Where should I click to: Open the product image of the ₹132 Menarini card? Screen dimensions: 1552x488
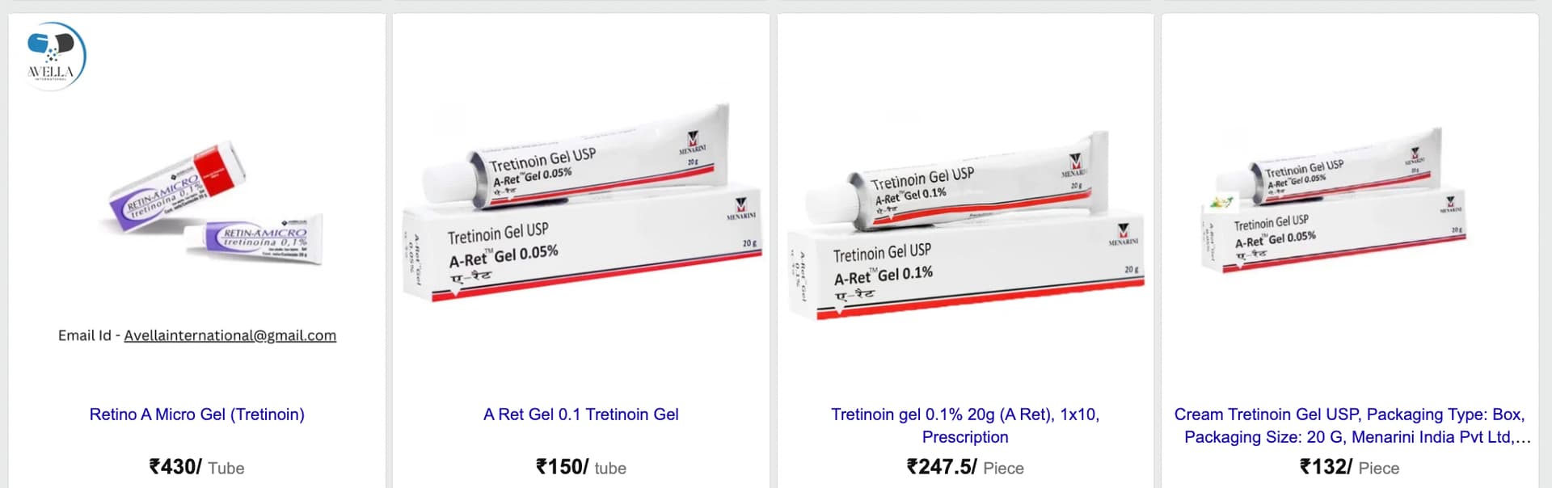click(1334, 200)
